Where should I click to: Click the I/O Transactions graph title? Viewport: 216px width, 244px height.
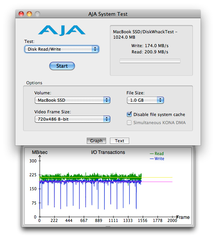(x=108, y=152)
